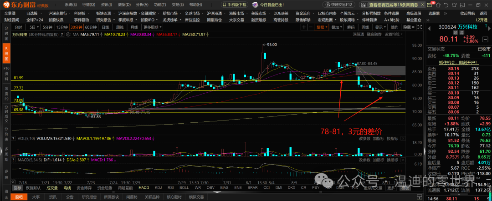This screenshot has width=492, height=201.
Task: Open the 分时图 sidebar view
Action: [x=5, y=34]
